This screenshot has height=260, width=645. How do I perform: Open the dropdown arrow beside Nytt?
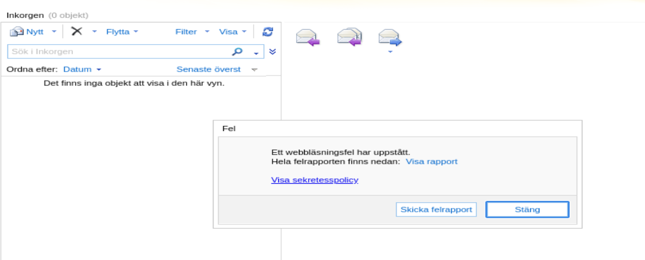pos(55,32)
